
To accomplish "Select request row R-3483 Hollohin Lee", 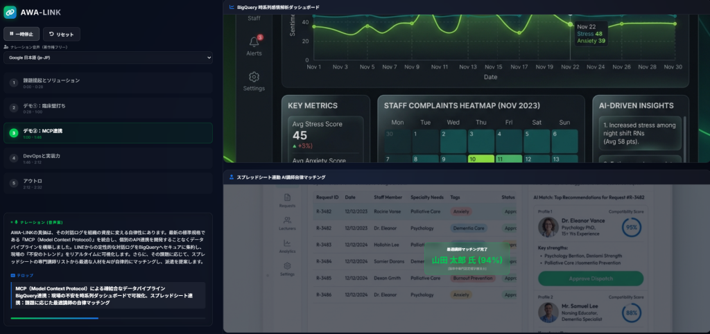I will [415, 245].
